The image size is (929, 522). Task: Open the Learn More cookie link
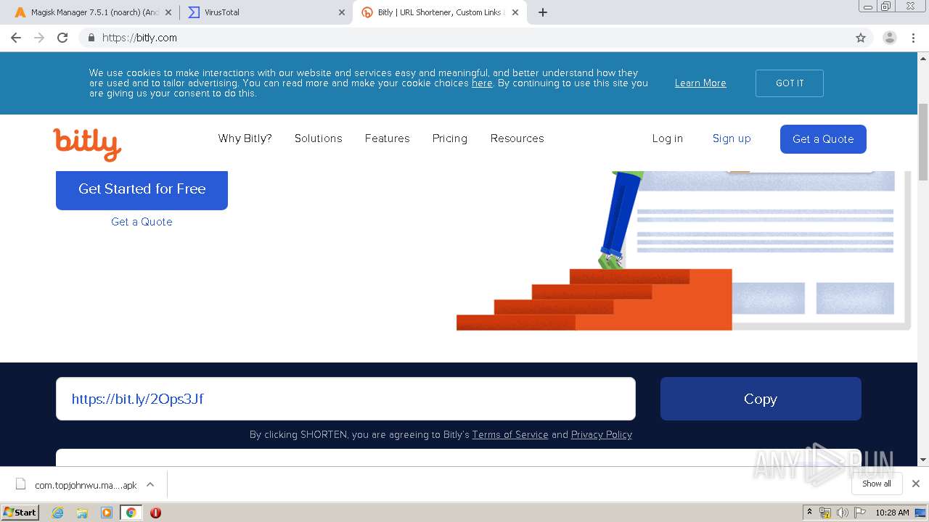[700, 83]
